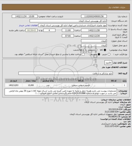Click the goods group field 'دارو، پزشکی و سلامت'
This screenshot has height=146, width=132.
click(x=66, y=73)
